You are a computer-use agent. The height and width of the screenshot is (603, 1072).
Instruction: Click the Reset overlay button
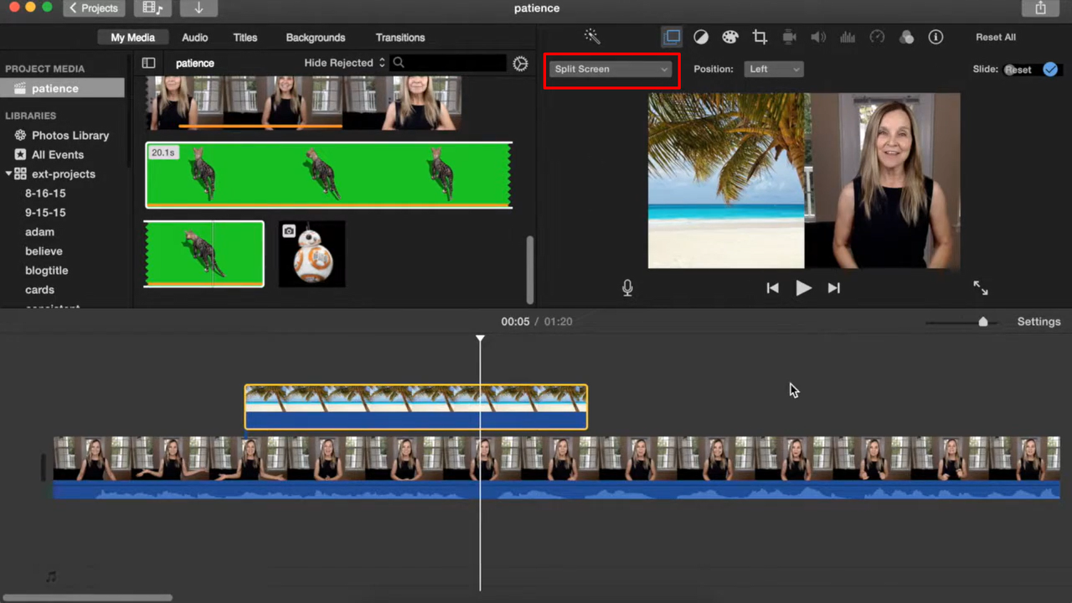click(x=1019, y=70)
